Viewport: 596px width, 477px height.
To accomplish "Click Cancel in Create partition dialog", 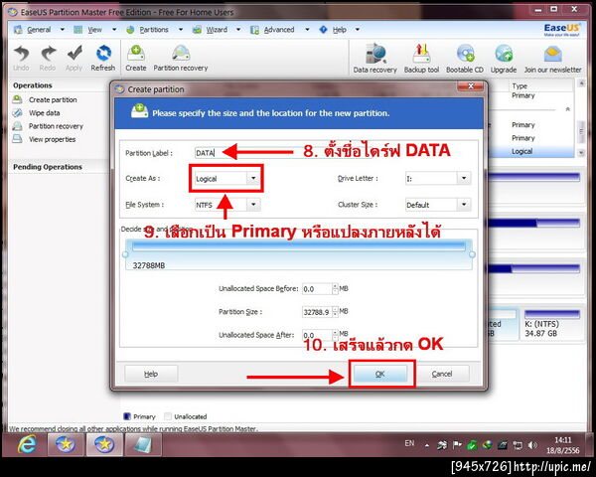I will point(442,374).
